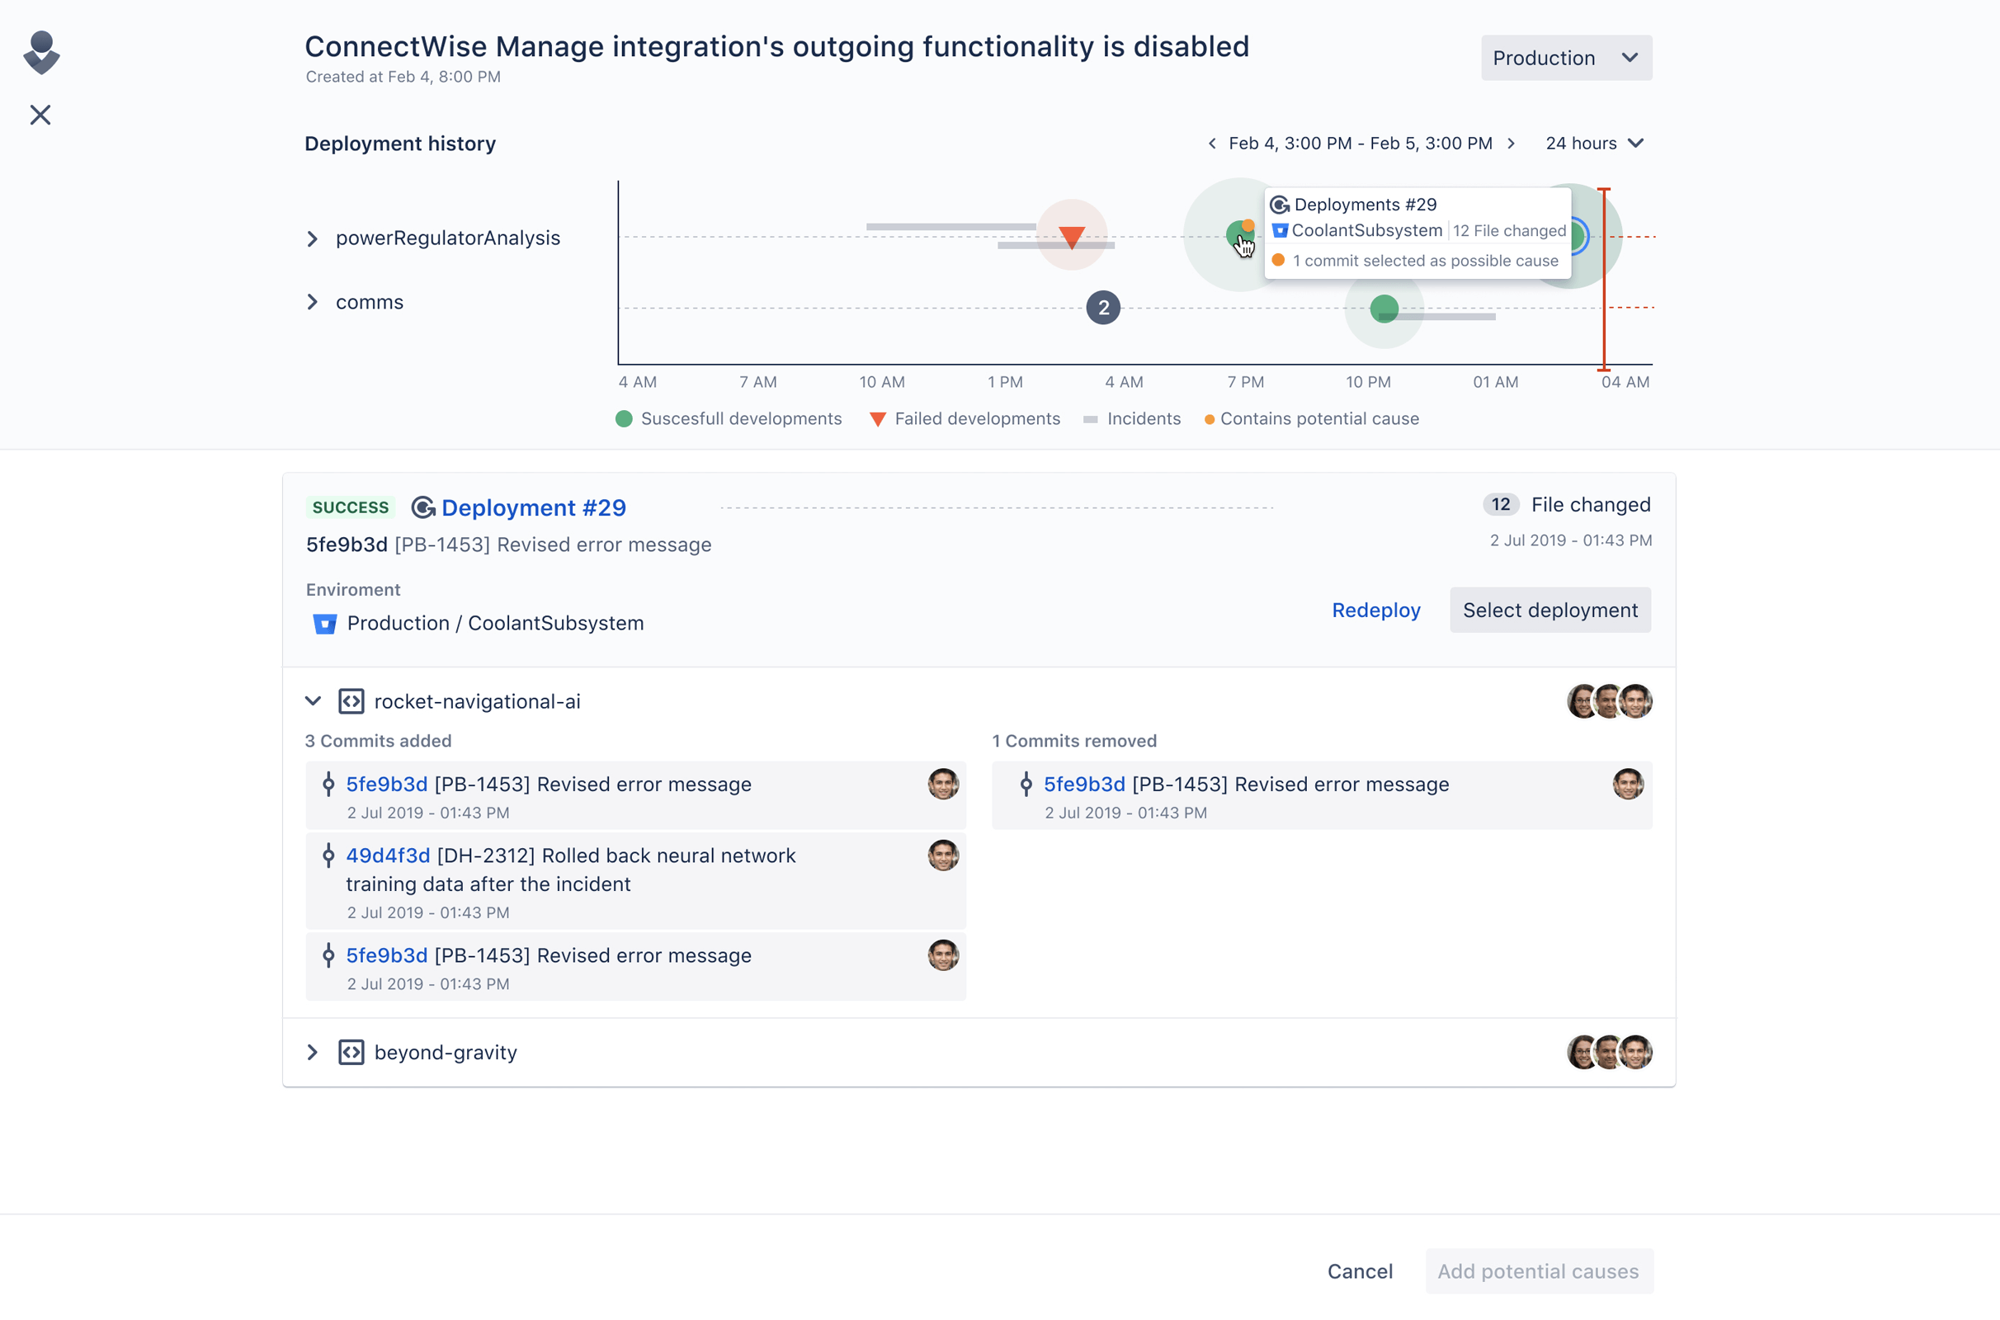Image resolution: width=2000 pixels, height=1320 pixels.
Task: Click the repository icon beside beyond-gravity
Action: (x=351, y=1051)
